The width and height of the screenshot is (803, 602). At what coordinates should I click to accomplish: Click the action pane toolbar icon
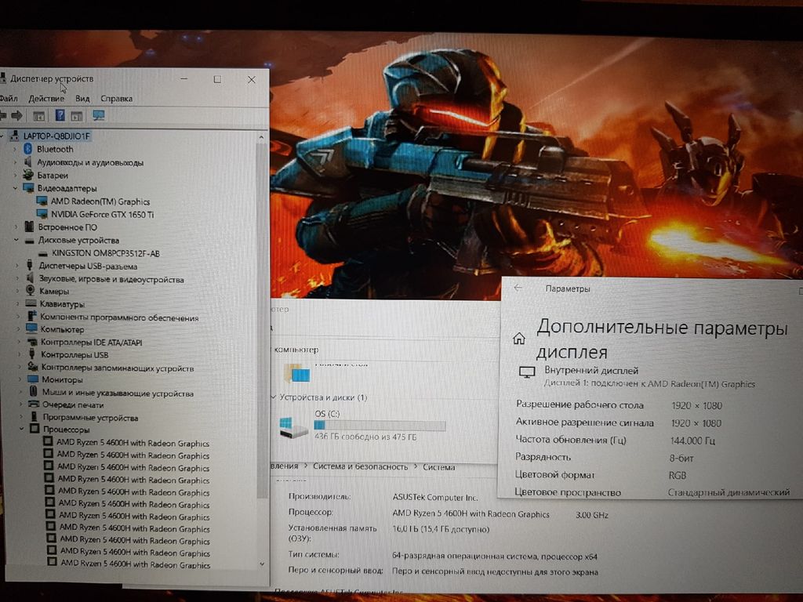[x=77, y=116]
